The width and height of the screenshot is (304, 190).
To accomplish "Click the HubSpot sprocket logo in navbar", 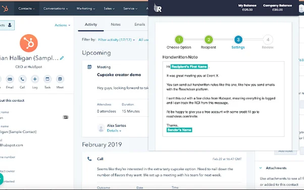I will click(5, 9).
